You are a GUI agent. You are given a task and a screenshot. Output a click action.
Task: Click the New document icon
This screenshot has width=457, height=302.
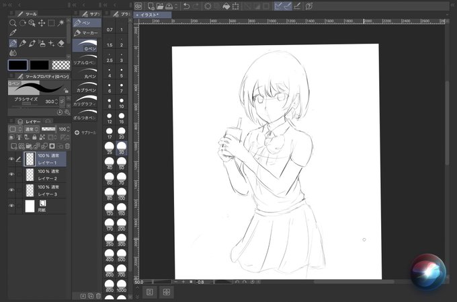(x=151, y=6)
